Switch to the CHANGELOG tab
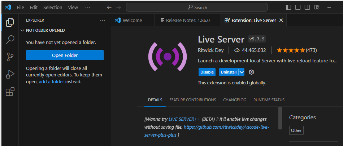Screen dimensions: 343x146 pos(235,100)
